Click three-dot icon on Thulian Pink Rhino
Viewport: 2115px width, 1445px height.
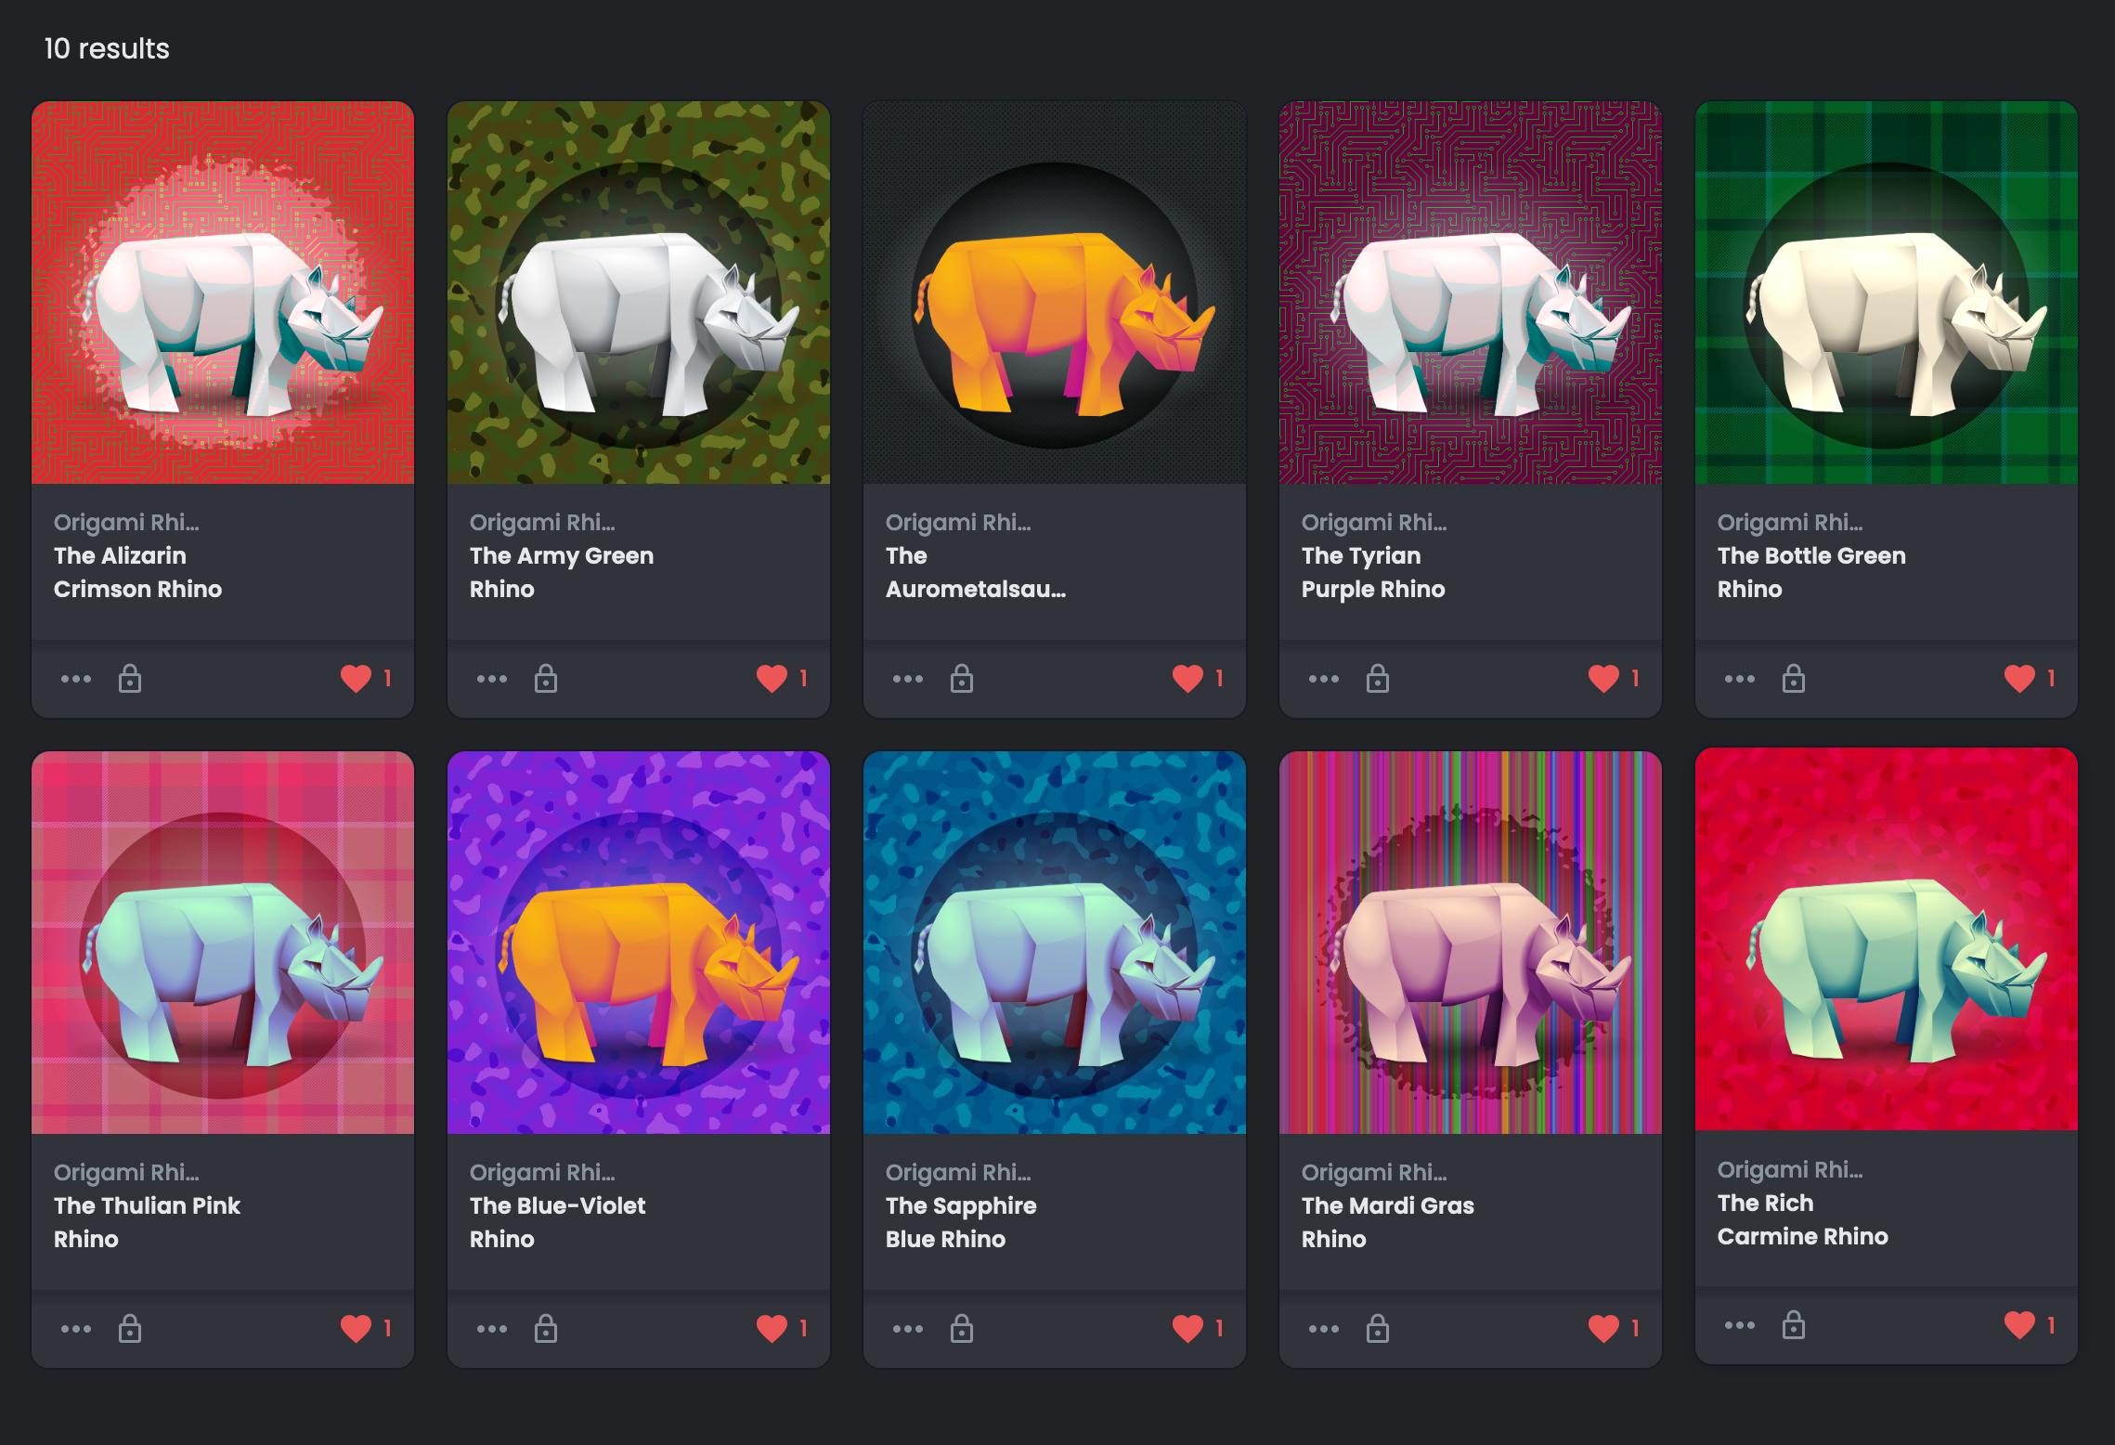click(x=76, y=1329)
